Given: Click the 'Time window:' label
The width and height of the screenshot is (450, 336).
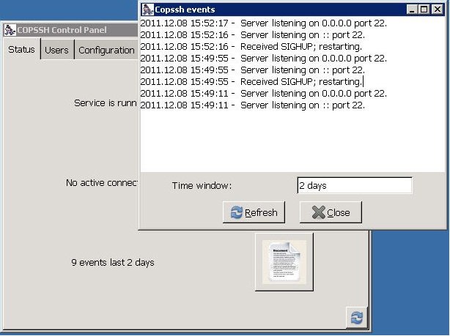Looking at the screenshot, I should (x=202, y=185).
